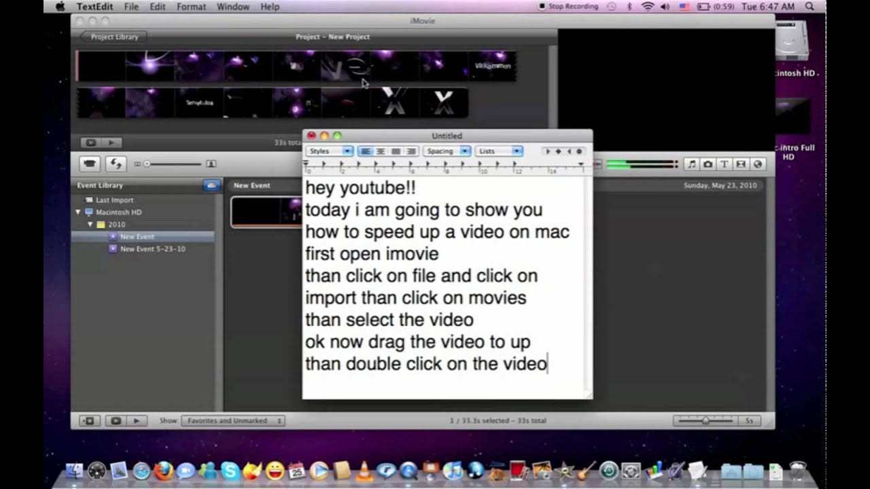
Task: Play selected event full screen
Action: (116, 421)
